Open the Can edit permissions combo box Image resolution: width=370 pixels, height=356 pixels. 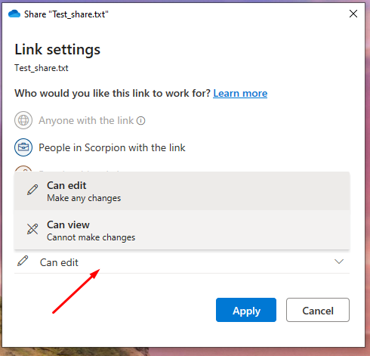pos(182,262)
